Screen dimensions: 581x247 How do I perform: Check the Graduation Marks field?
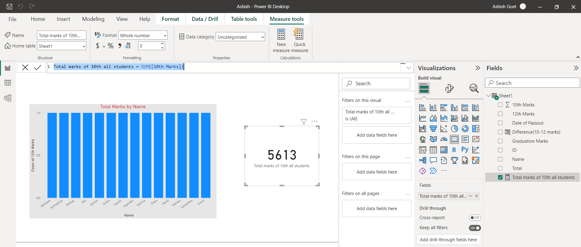click(500, 141)
